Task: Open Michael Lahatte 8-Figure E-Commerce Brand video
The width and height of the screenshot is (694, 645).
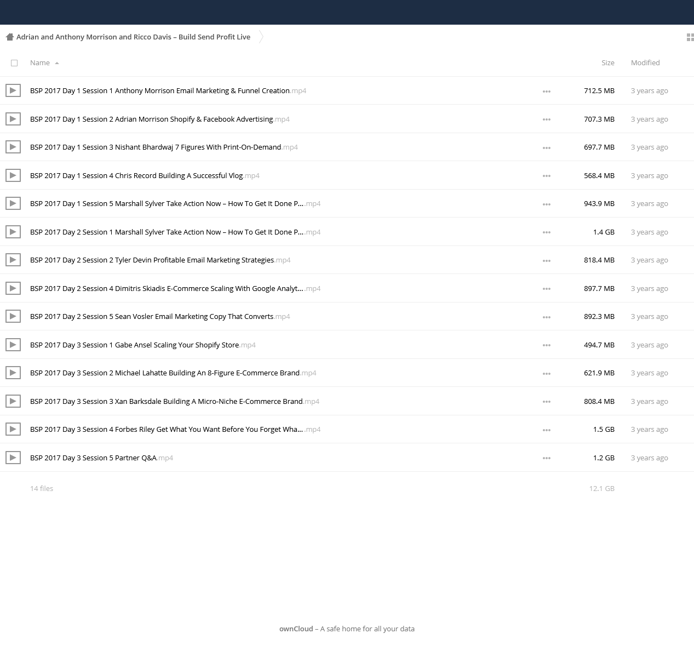Action: coord(173,373)
